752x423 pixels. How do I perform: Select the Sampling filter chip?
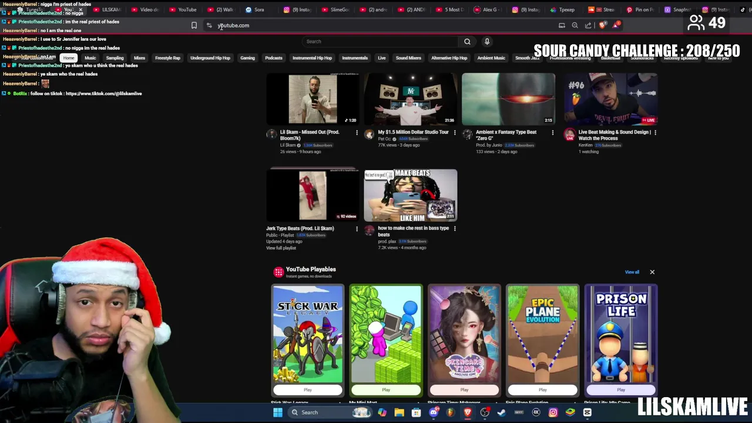coord(115,58)
